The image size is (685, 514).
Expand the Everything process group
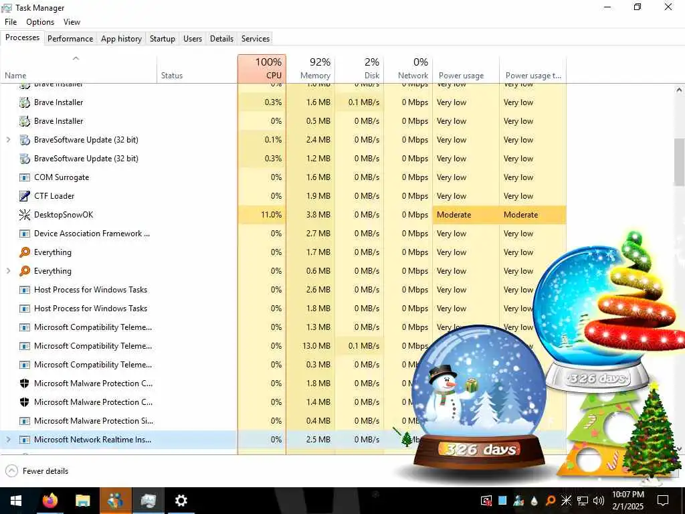point(8,271)
